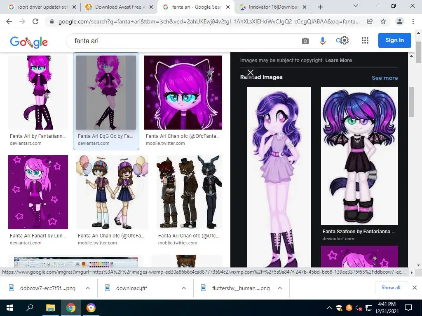Open purple cat-ear Fanta Ari Chan portrait
The width and height of the screenshot is (422, 316).
click(x=183, y=93)
